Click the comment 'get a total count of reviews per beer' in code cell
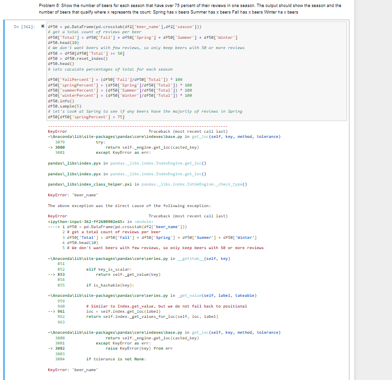The width and height of the screenshot is (392, 380). click(94, 32)
